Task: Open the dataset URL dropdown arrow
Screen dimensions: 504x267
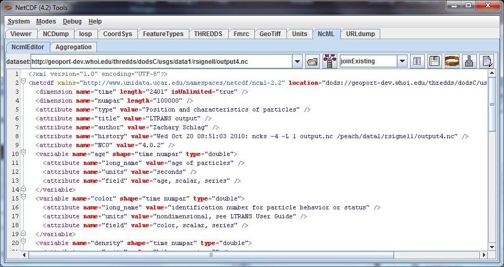Action: click(x=297, y=61)
